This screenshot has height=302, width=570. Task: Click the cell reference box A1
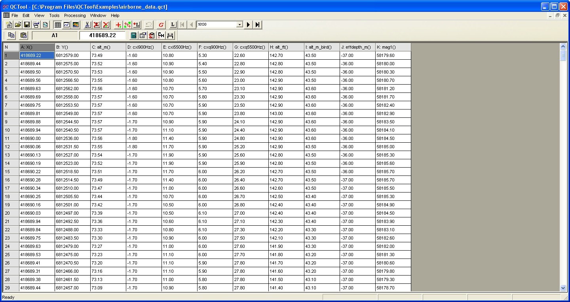click(x=55, y=35)
